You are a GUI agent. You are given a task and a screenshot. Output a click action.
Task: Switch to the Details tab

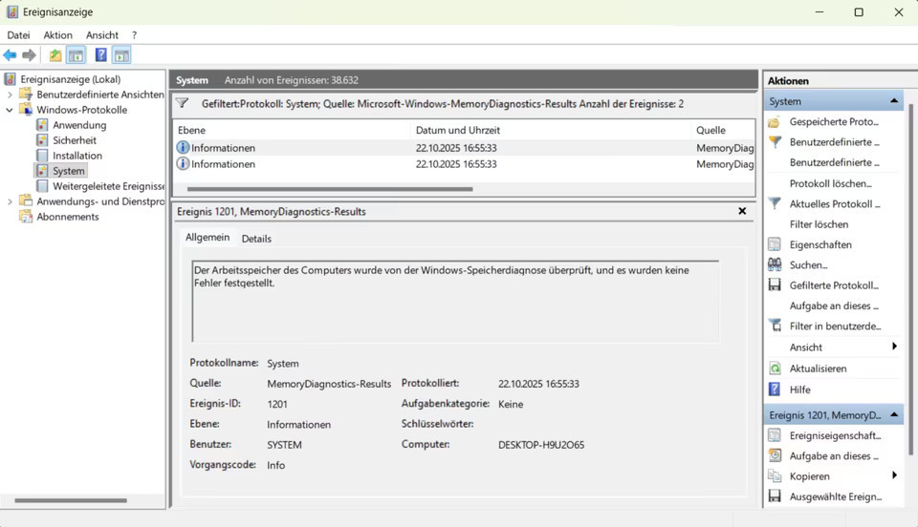point(256,239)
